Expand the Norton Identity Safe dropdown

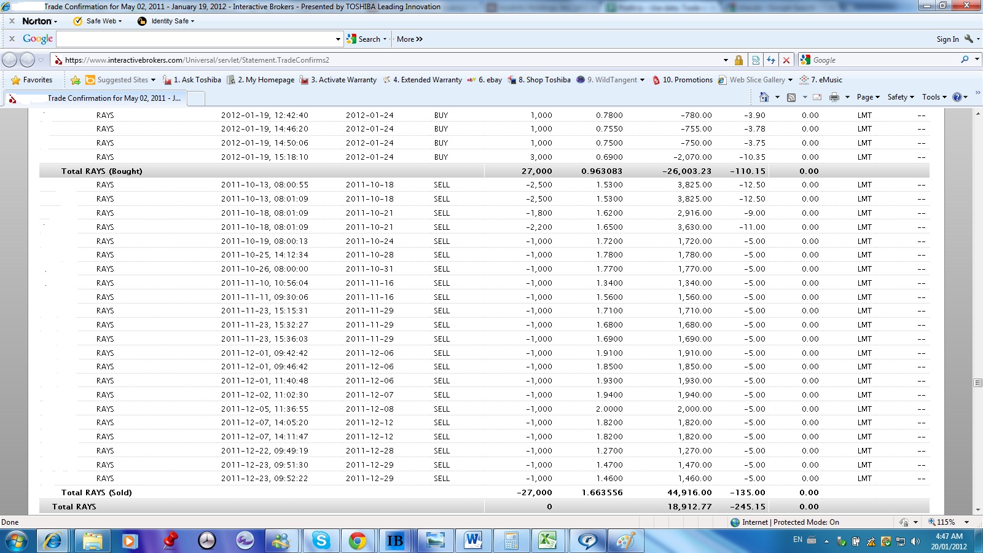tap(166, 21)
